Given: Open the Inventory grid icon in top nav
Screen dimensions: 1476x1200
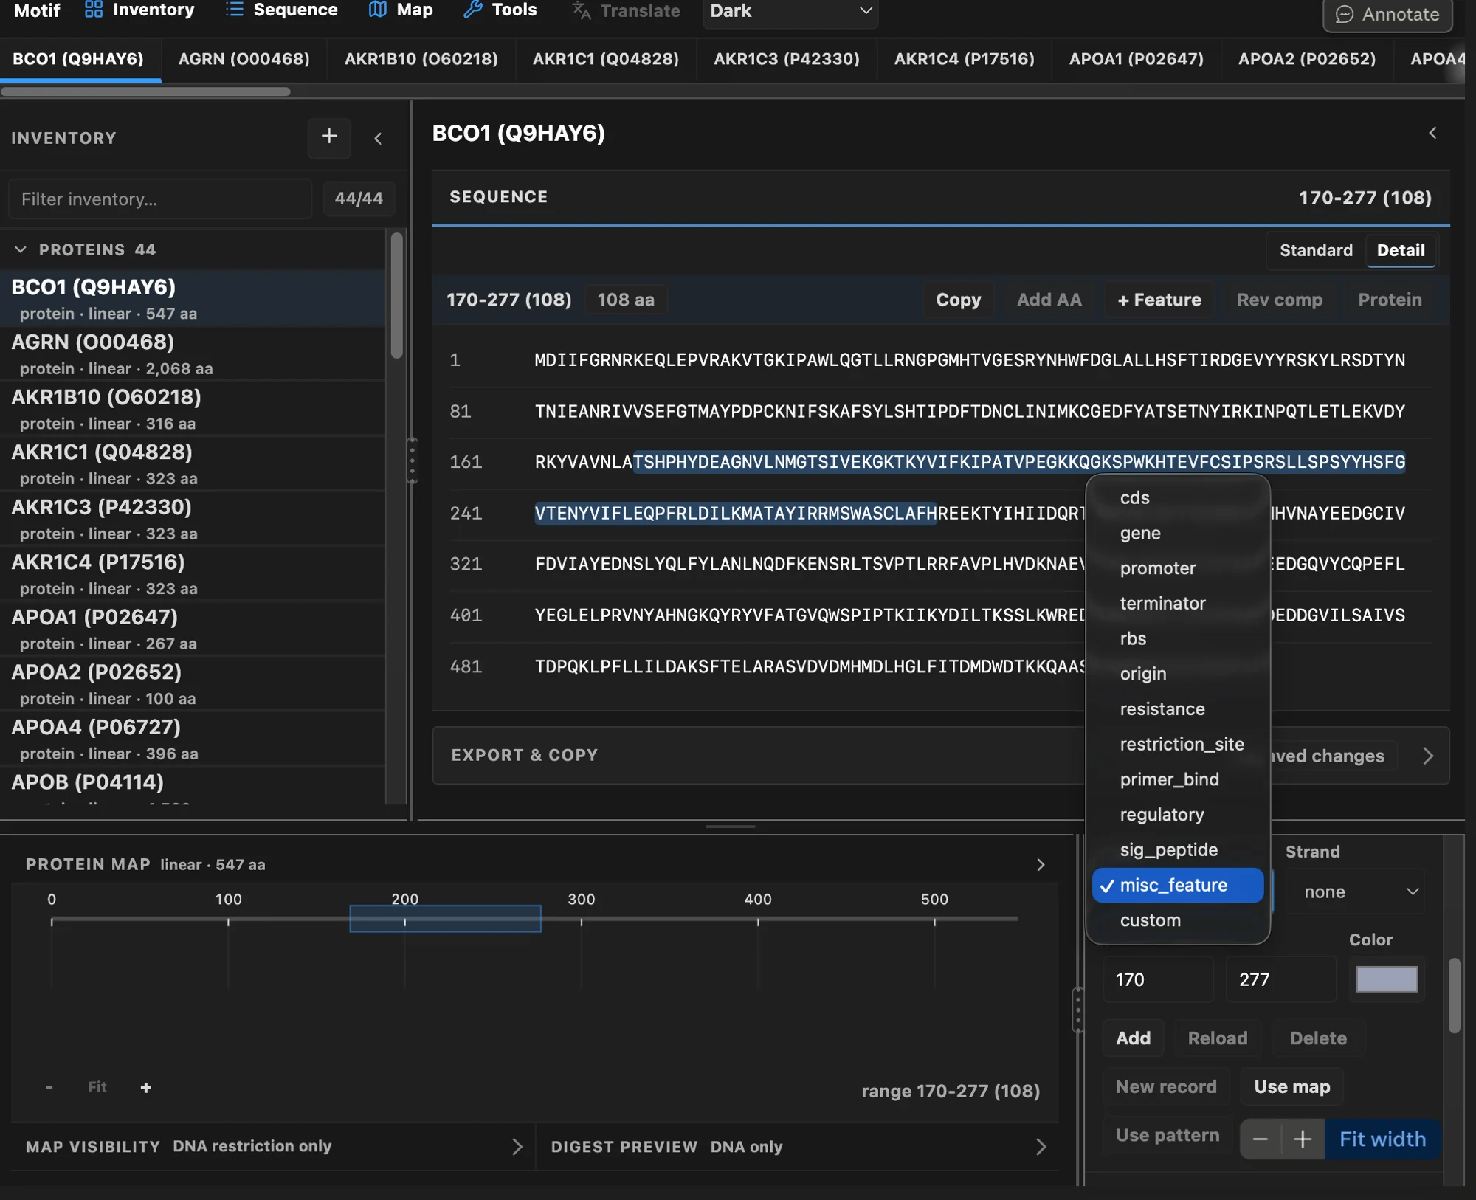Looking at the screenshot, I should [x=94, y=10].
